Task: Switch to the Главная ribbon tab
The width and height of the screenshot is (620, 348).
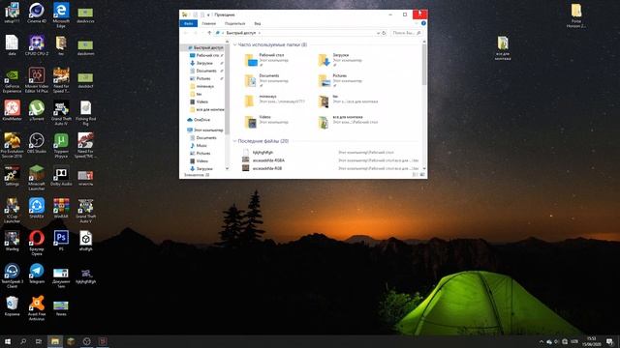Action: (x=209, y=23)
